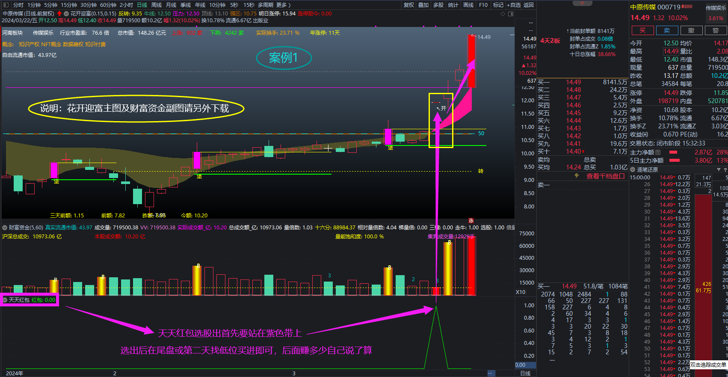Click filter icon in 逐笔还原 header
This screenshot has height=377, width=728.
[x=719, y=169]
